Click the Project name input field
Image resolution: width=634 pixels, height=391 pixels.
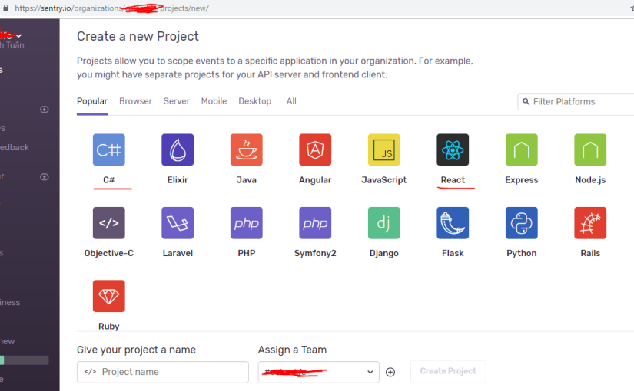pyautogui.click(x=163, y=372)
